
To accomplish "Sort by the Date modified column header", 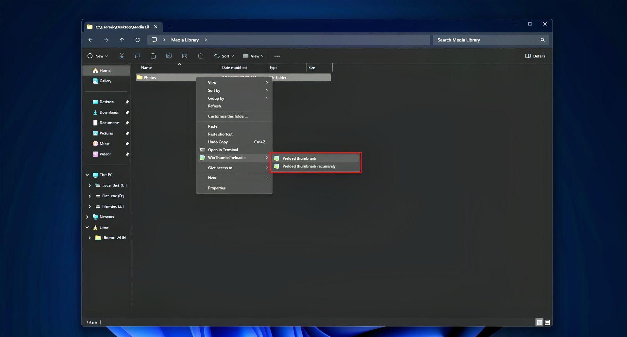I will [243, 68].
